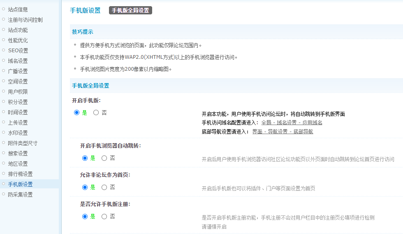Select 否 for 是否允许手机版注册

point(104,216)
